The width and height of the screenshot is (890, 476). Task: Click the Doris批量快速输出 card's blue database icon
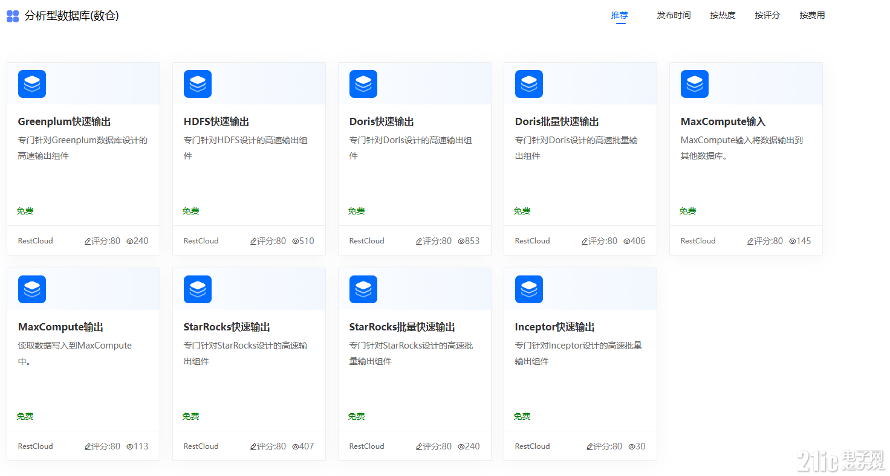pos(529,84)
